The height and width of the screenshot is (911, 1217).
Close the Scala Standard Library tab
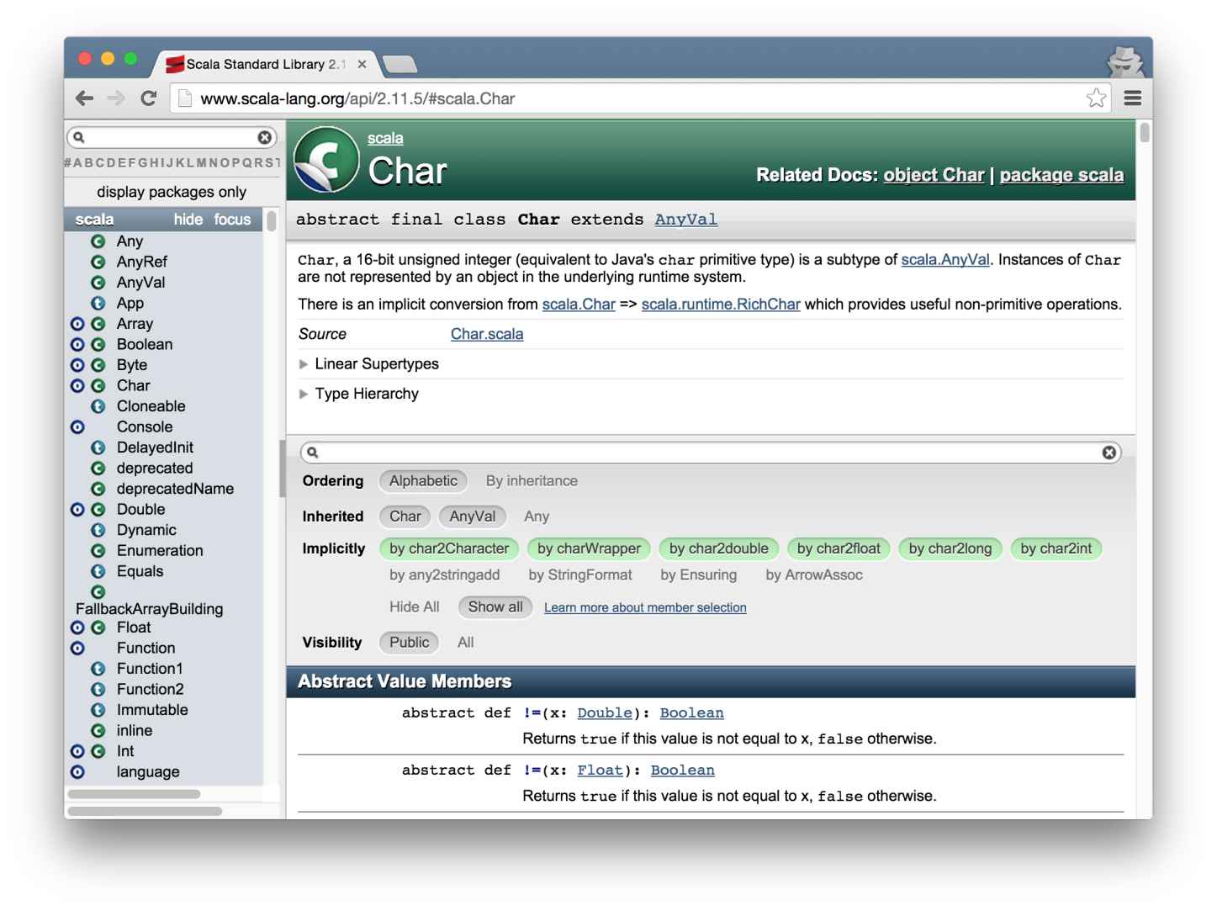click(362, 64)
